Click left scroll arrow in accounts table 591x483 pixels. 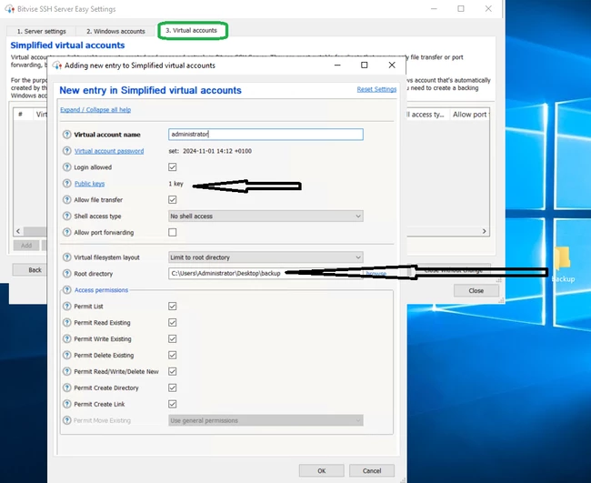(18, 231)
